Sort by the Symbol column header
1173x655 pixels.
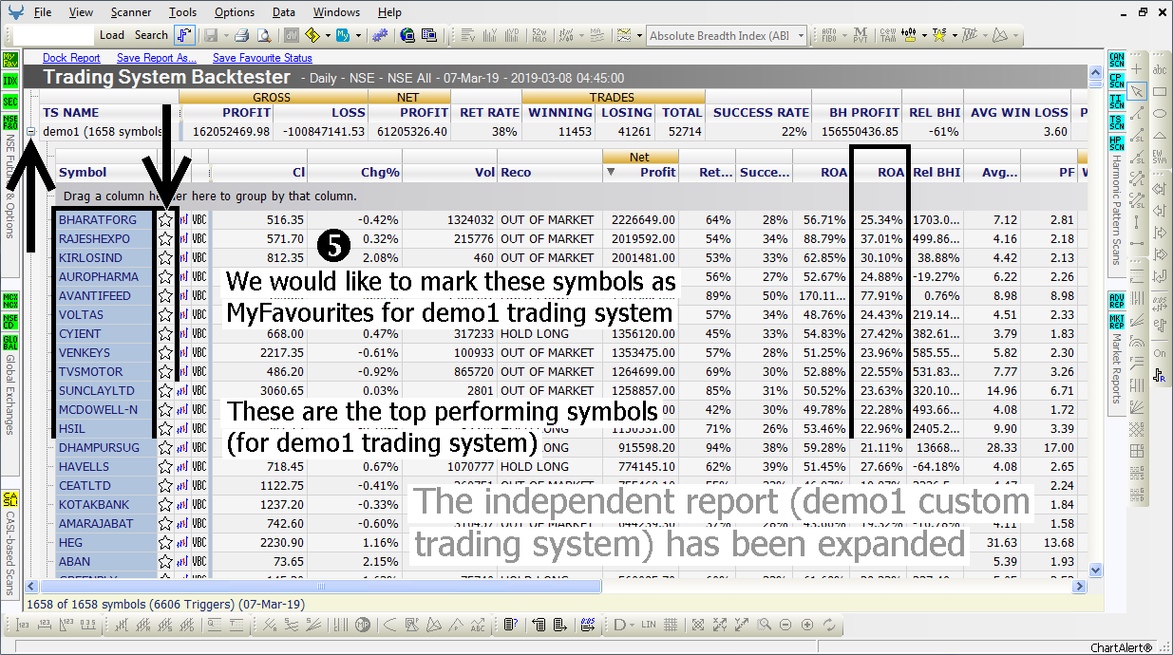coord(106,172)
